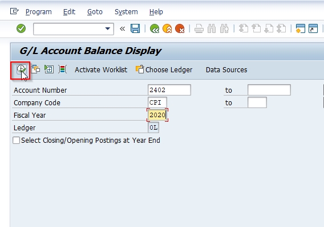The image size is (324, 227).
Task: Collapse the command field with double chevron
Action: tap(122, 28)
